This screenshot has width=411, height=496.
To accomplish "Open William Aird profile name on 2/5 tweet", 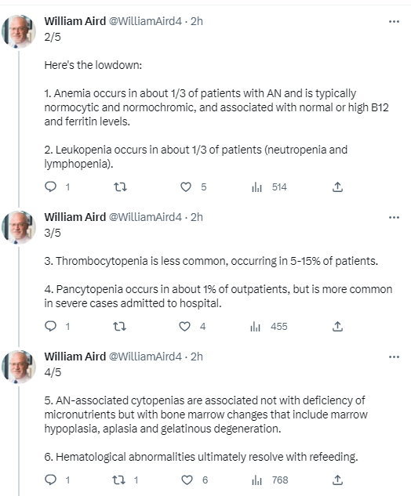I will coord(75,21).
